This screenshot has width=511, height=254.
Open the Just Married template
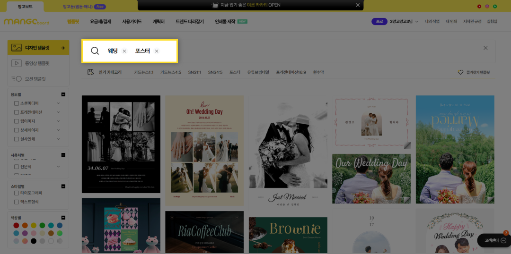[288, 153]
